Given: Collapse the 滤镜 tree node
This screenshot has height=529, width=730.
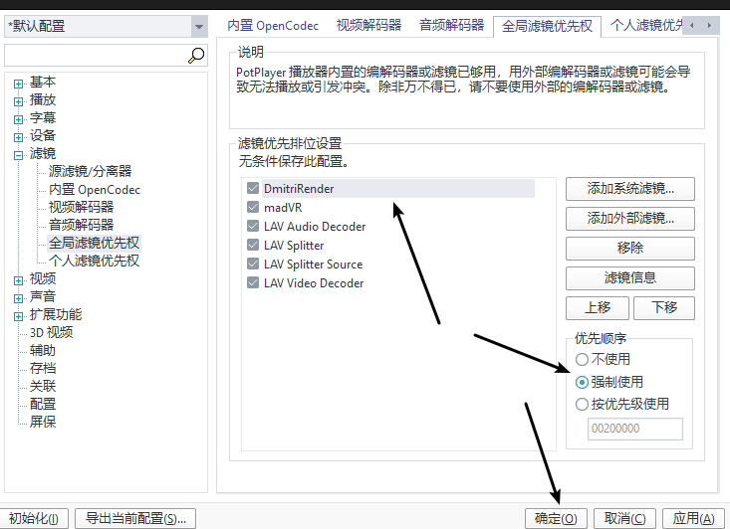Looking at the screenshot, I should coord(18,155).
